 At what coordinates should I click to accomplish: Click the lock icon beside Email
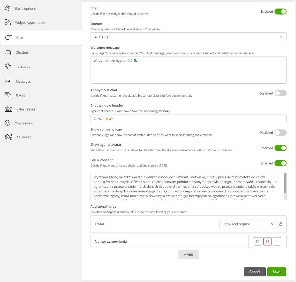(281, 224)
